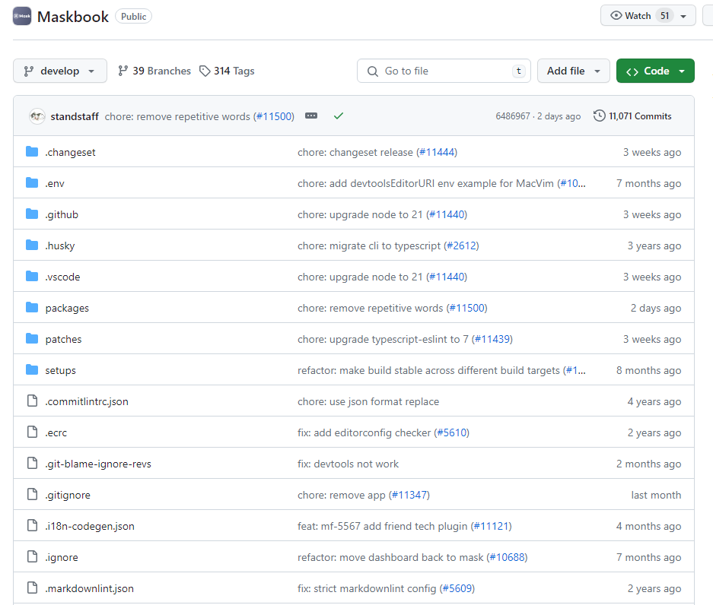Screen dimensions: 713x605
Task: Open the Add file dropdown
Action: (574, 71)
